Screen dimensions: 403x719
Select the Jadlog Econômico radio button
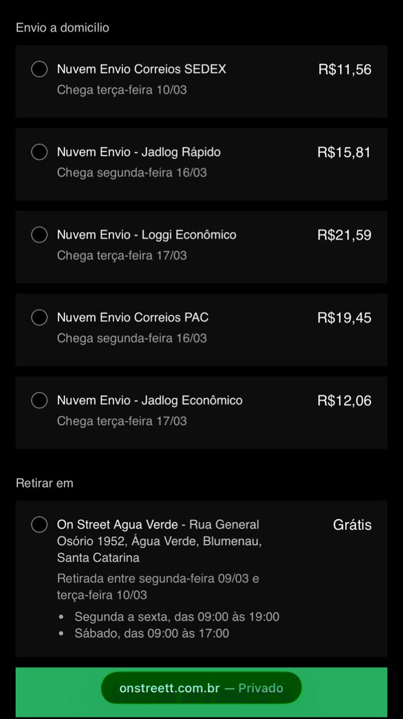pos(39,401)
